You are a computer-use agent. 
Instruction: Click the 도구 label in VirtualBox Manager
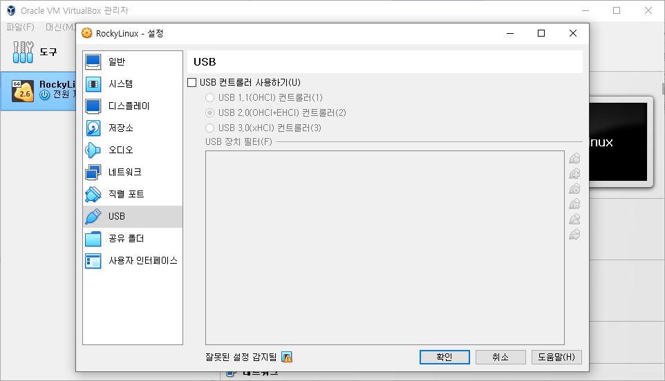click(x=48, y=52)
